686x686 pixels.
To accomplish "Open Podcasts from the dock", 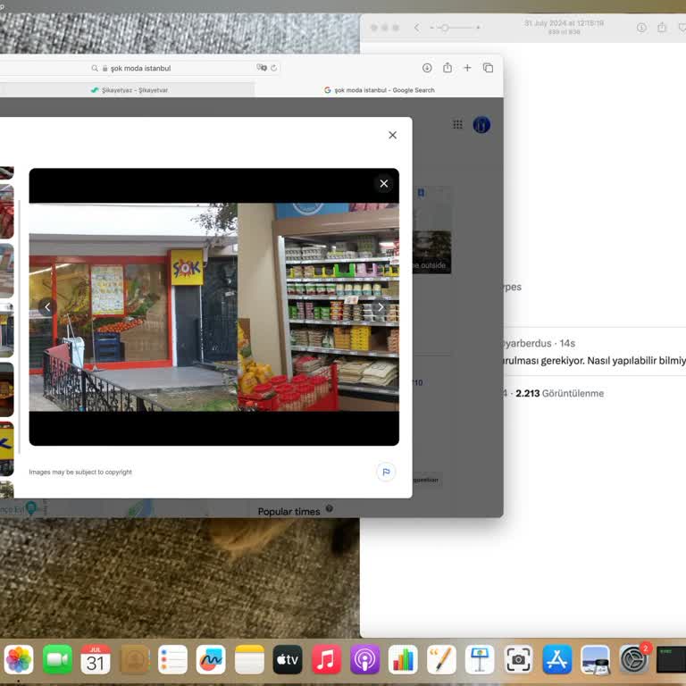I will [364, 660].
